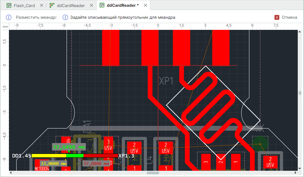Close the Flash_Card tab
The height and width of the screenshot is (177, 304).
(x=41, y=5)
